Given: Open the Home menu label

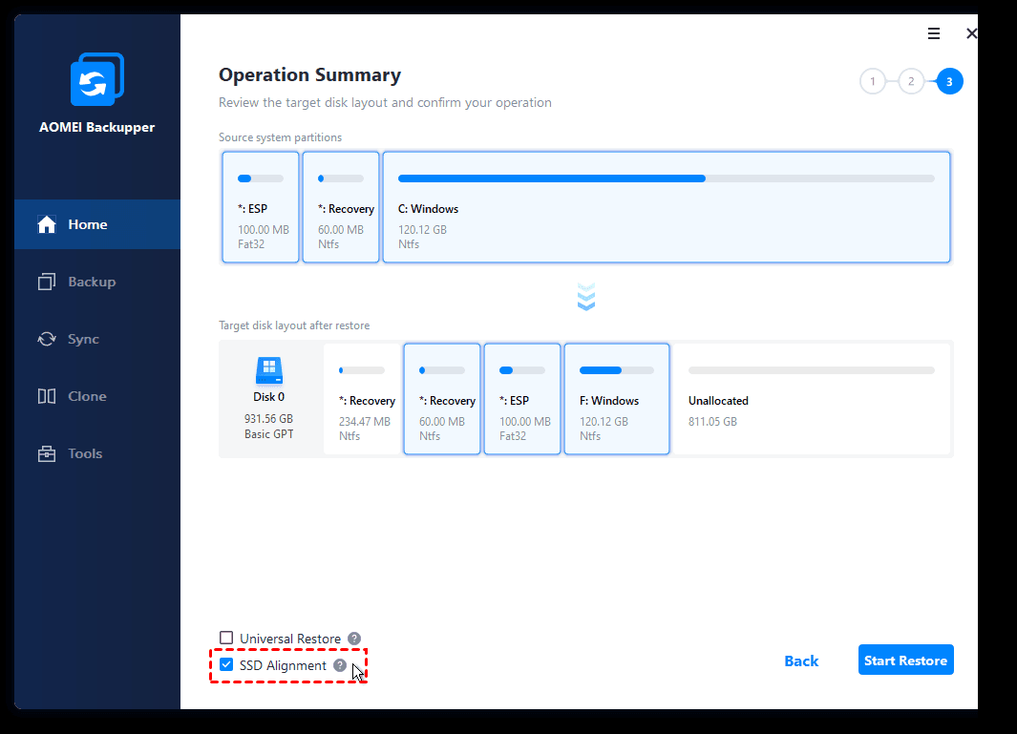Looking at the screenshot, I should point(88,224).
